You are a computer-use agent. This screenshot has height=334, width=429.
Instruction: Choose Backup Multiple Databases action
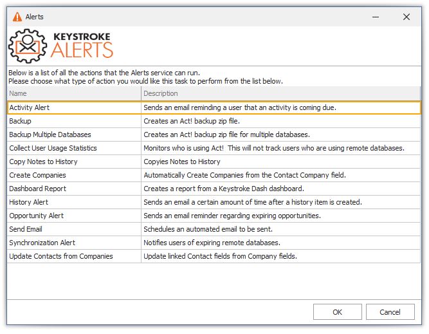(x=214, y=135)
